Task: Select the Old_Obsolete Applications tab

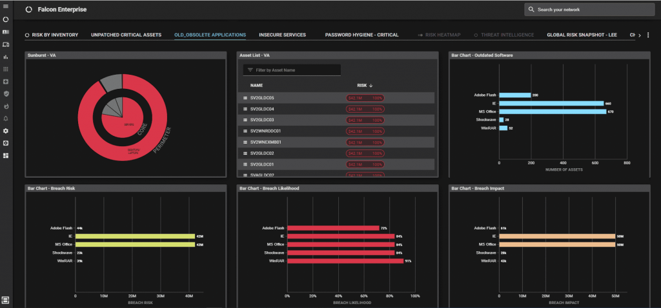Action: tap(210, 35)
